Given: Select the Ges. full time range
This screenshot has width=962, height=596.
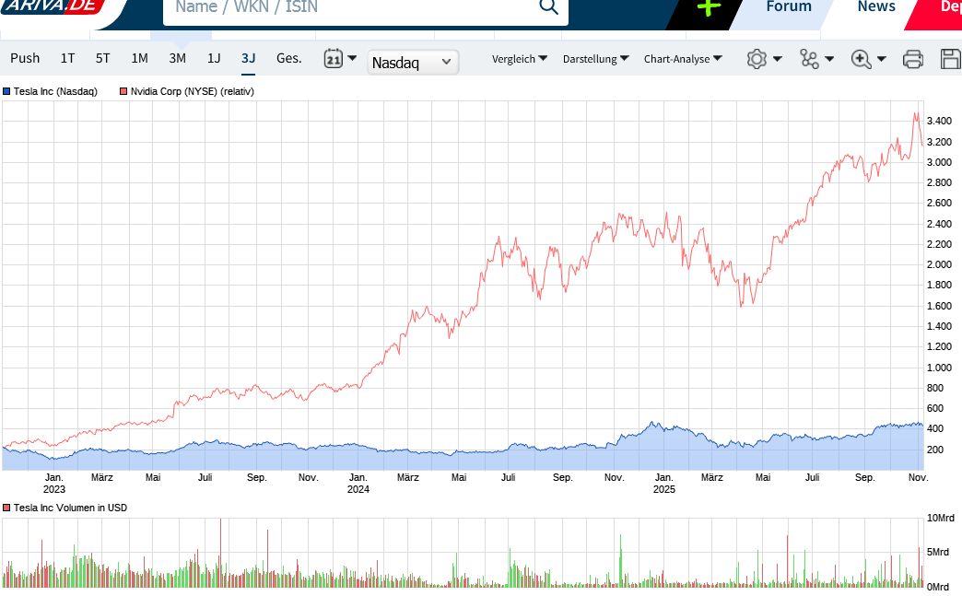Looking at the screenshot, I should coord(289,58).
